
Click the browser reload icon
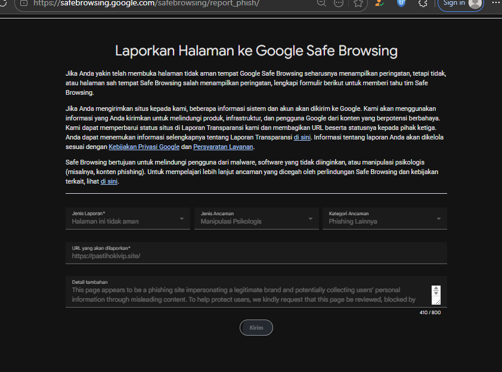[2, 2]
